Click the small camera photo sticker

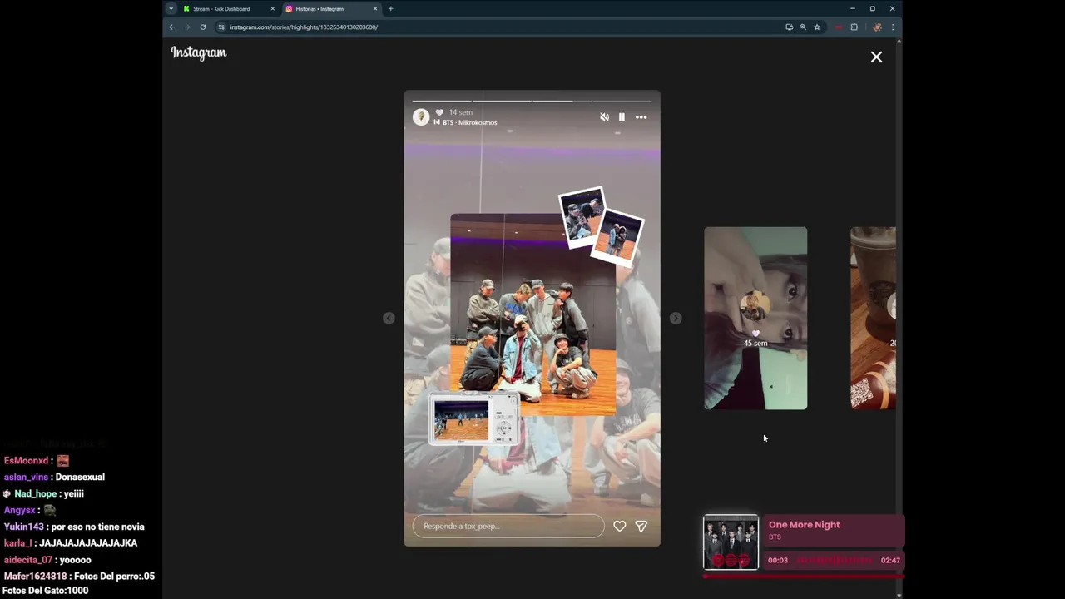click(x=474, y=419)
